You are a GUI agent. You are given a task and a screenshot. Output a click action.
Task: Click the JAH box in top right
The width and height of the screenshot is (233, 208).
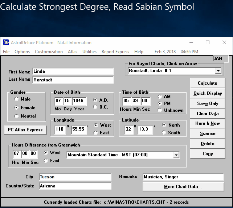point(221,59)
